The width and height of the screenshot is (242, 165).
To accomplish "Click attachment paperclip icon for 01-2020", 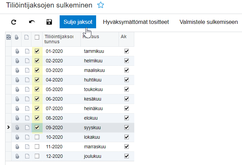I will tap(17, 51).
